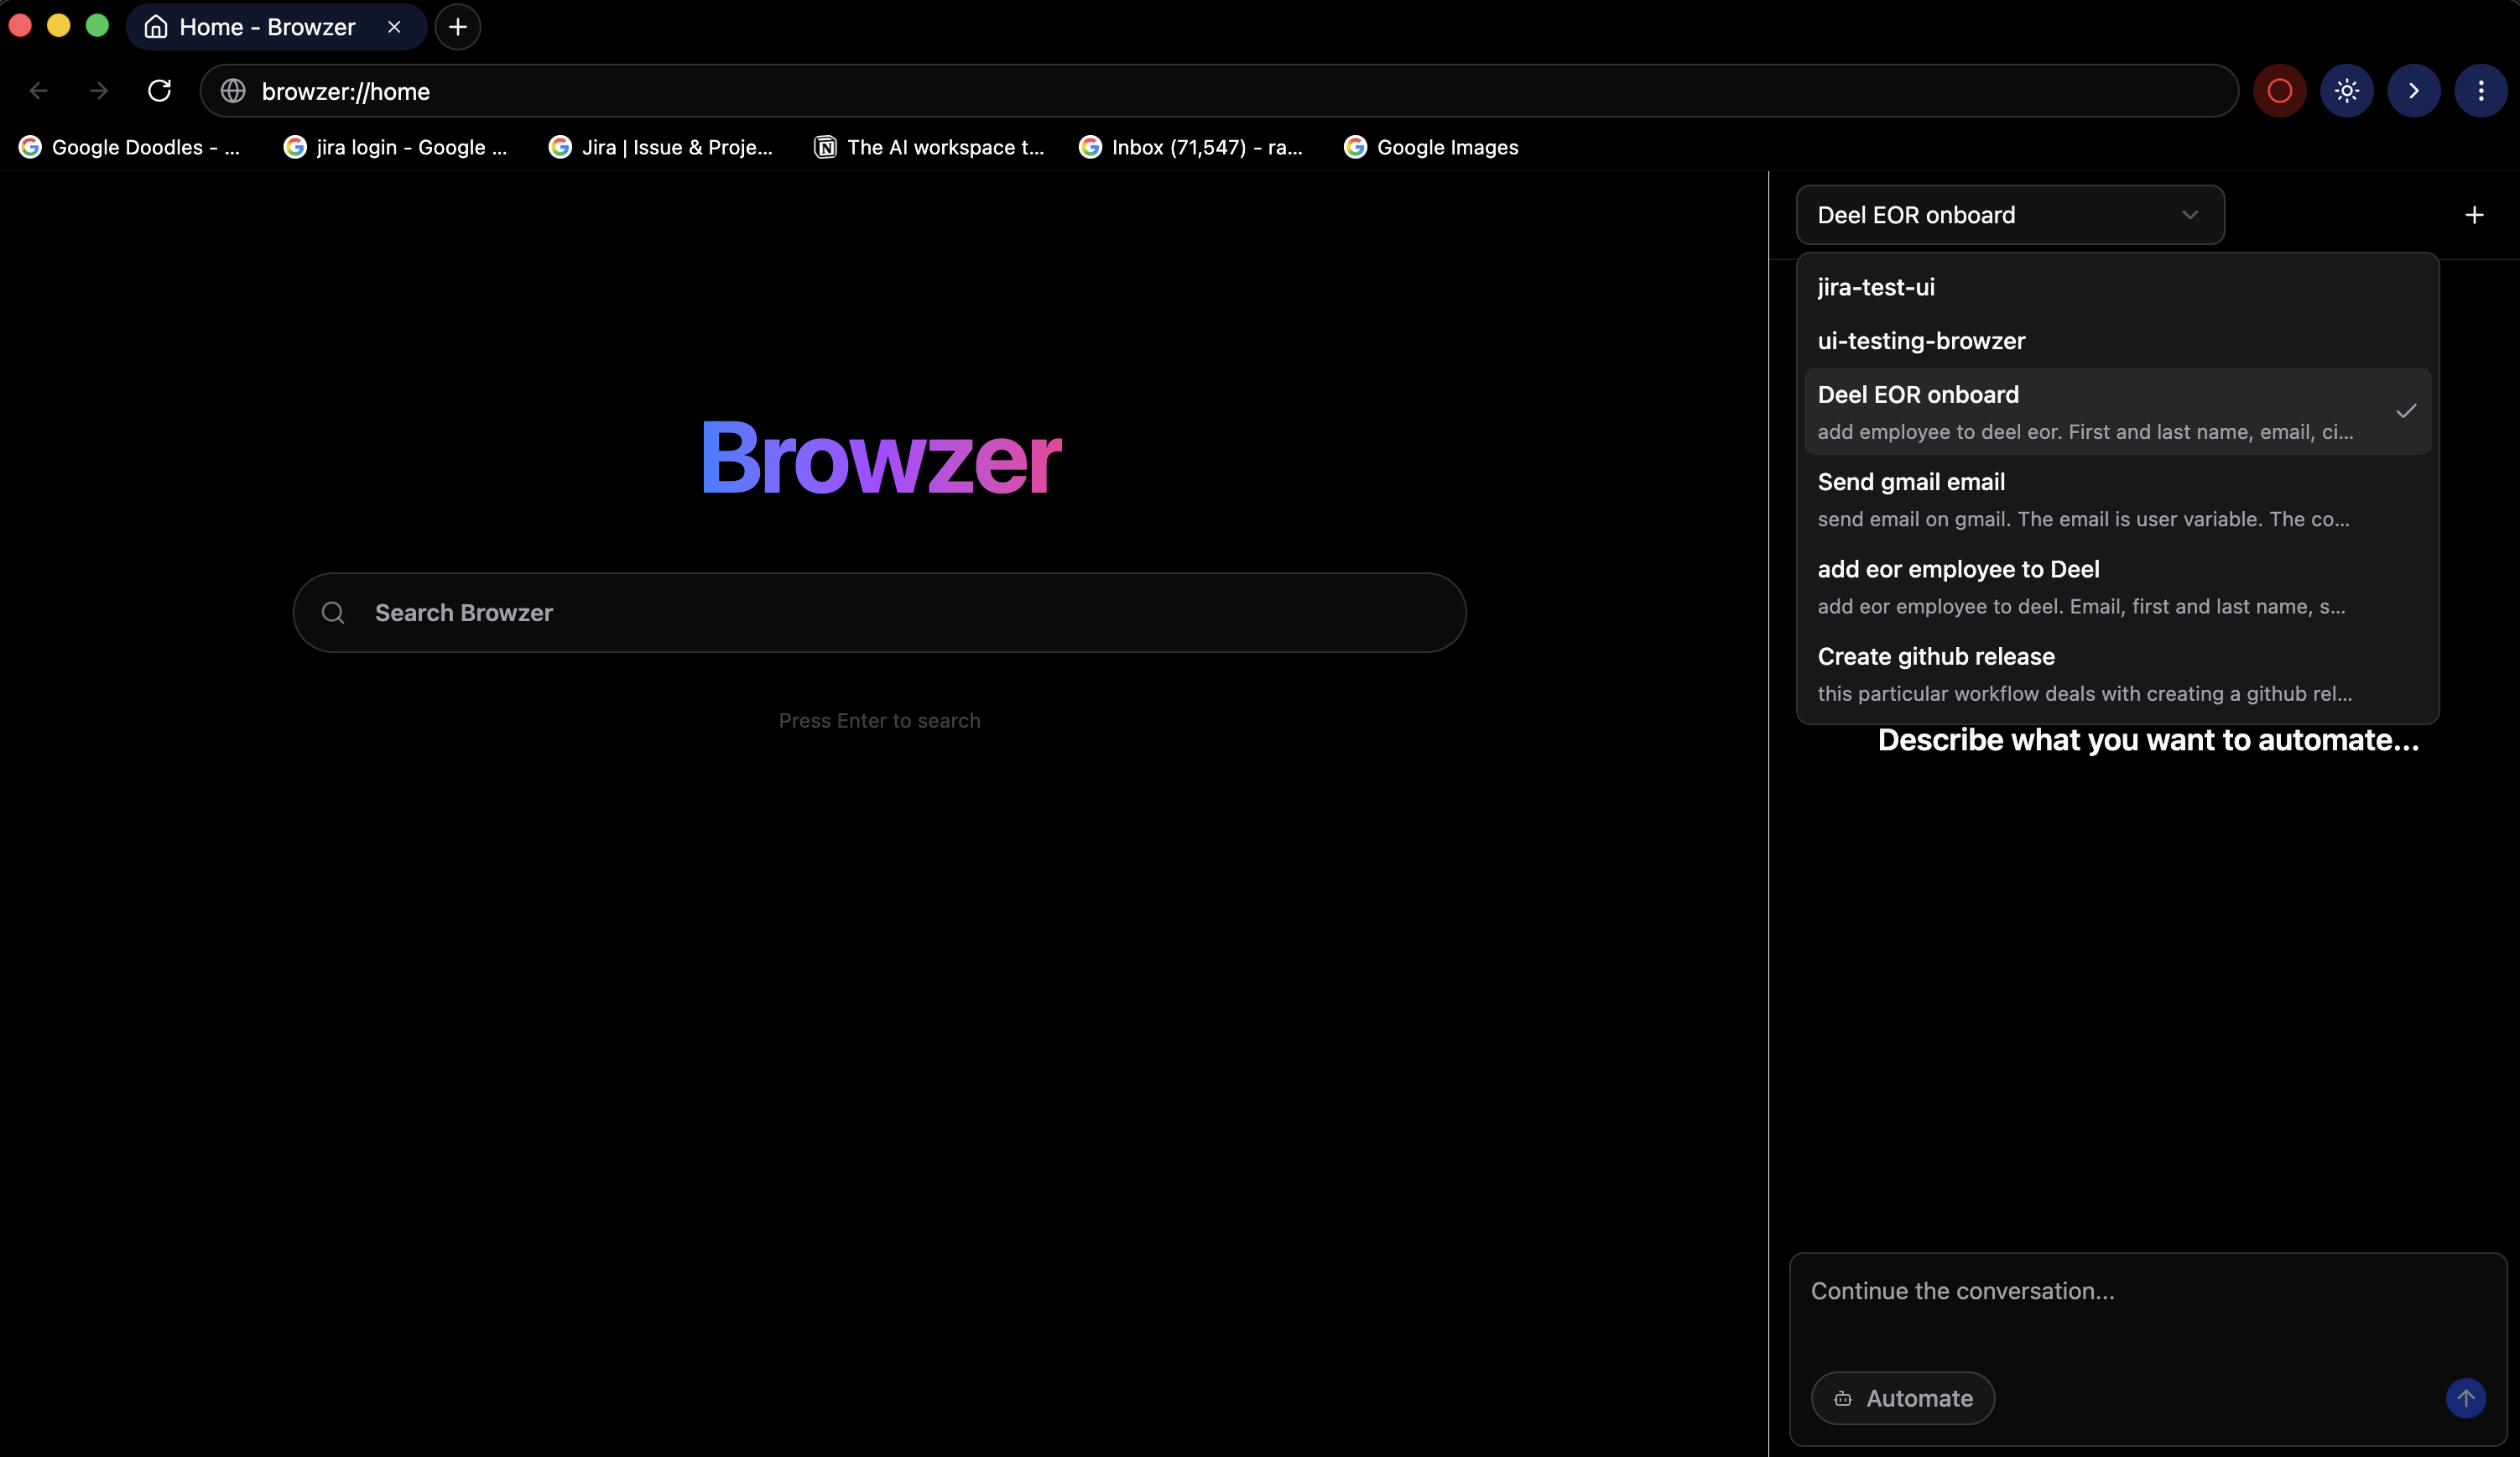Image resolution: width=2520 pixels, height=1457 pixels.
Task: Toggle the theme with the sun icon
Action: (x=2347, y=90)
